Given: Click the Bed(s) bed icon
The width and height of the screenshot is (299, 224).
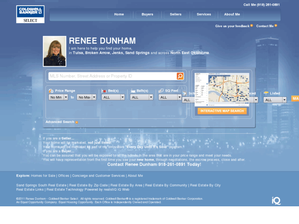Looking at the screenshot, I should click(104, 91).
